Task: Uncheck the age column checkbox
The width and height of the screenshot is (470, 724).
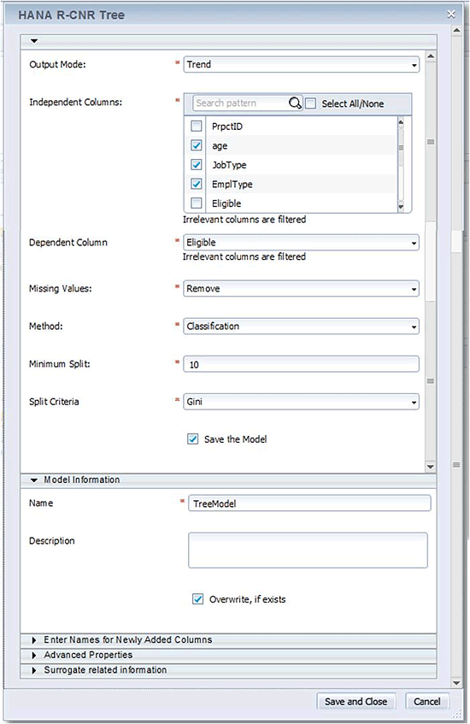Action: tap(197, 145)
